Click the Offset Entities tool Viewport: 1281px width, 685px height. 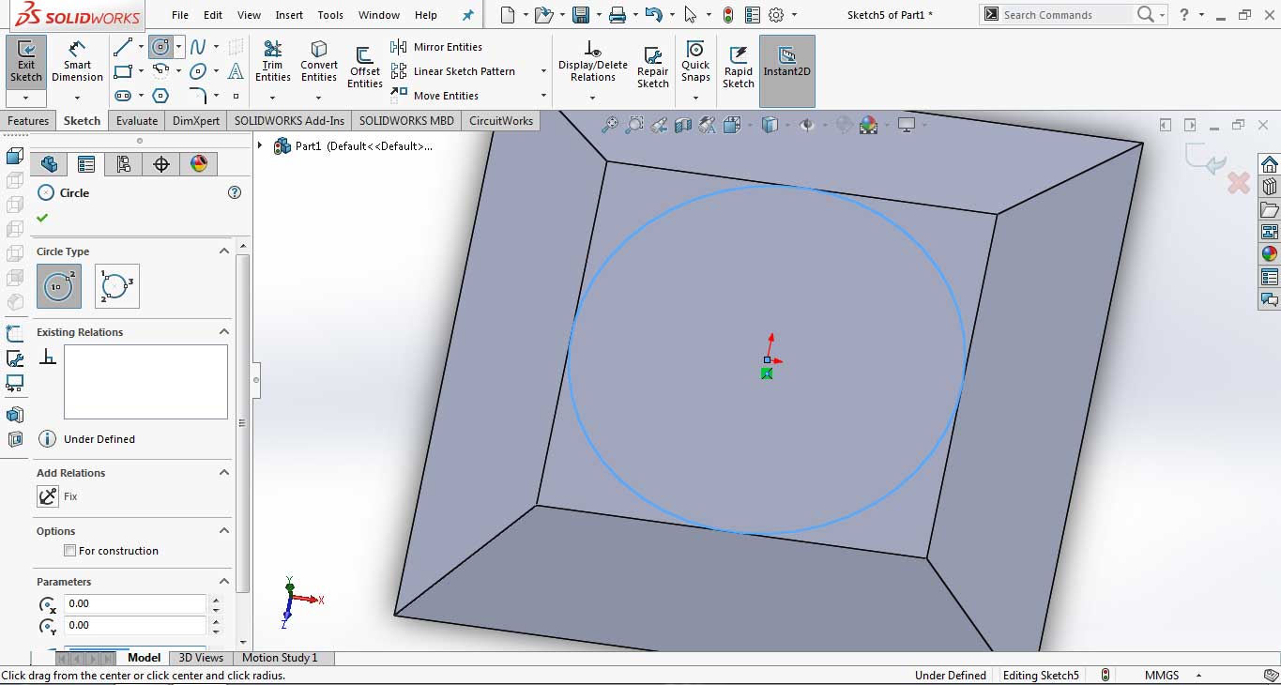point(365,68)
